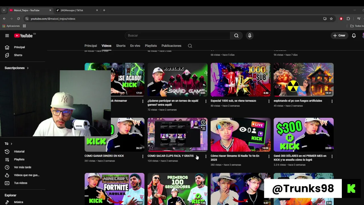Open the Primeros 100 Seguidores thumbnail
The height and width of the screenshot is (205, 364).
(x=177, y=189)
